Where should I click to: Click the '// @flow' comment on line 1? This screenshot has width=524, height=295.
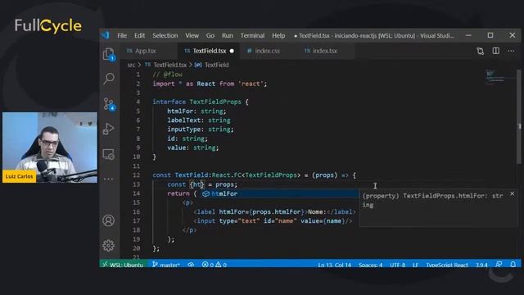pyautogui.click(x=167, y=75)
